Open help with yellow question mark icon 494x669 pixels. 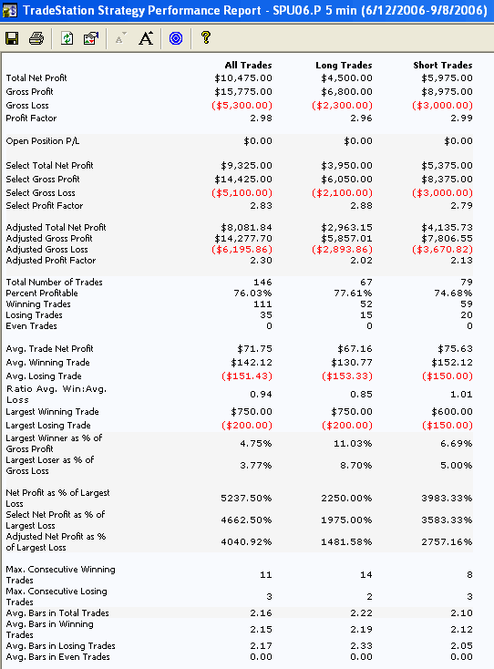coord(206,37)
